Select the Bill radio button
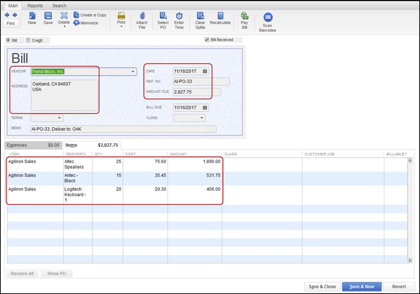Screen dimensions: 420x294 tap(8, 40)
